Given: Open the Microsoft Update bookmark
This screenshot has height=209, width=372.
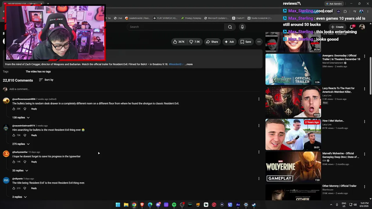Looking at the screenshot, I should pyautogui.click(x=216, y=18).
